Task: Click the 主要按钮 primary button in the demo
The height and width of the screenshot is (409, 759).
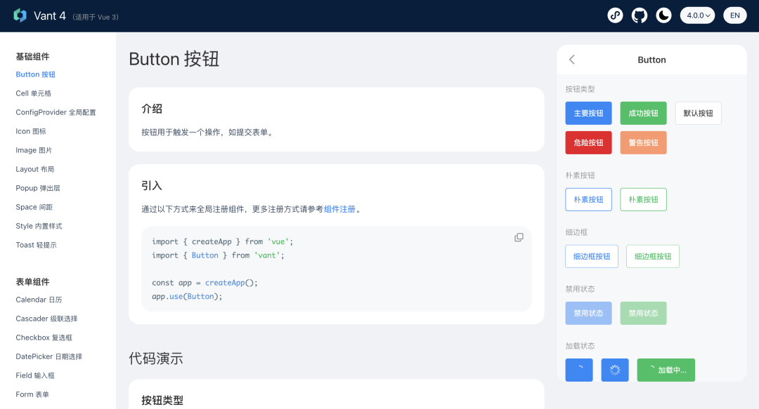Action: click(x=588, y=113)
